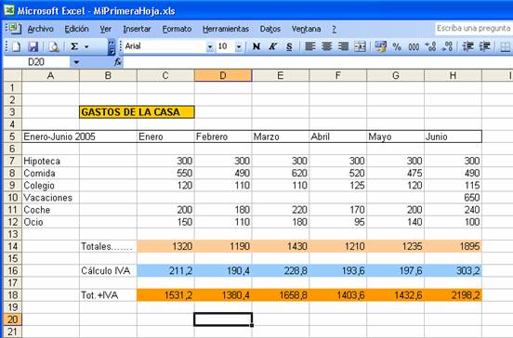Open the AutoSum dropdown arrow
This screenshot has height=338, width=513.
point(86,46)
